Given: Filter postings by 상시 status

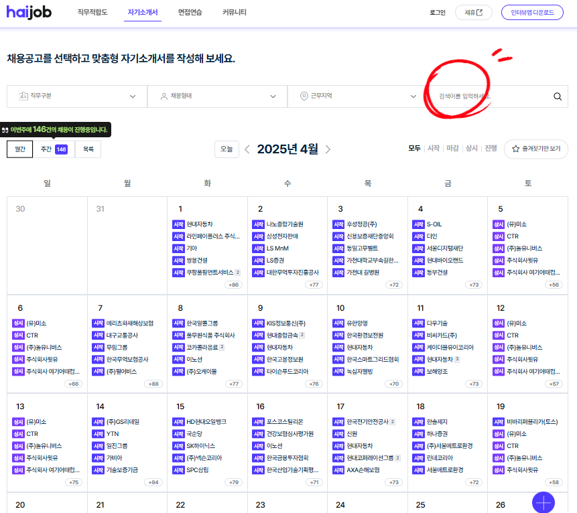Looking at the screenshot, I should click(x=472, y=148).
